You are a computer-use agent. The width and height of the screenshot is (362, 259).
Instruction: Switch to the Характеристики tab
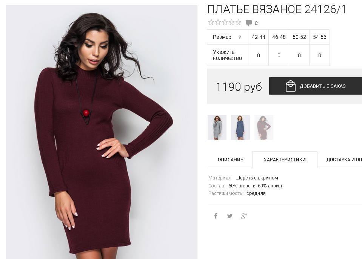click(x=285, y=159)
